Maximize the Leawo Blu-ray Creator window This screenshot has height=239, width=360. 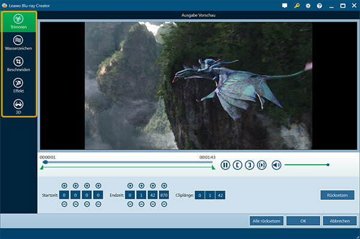[x=343, y=6]
